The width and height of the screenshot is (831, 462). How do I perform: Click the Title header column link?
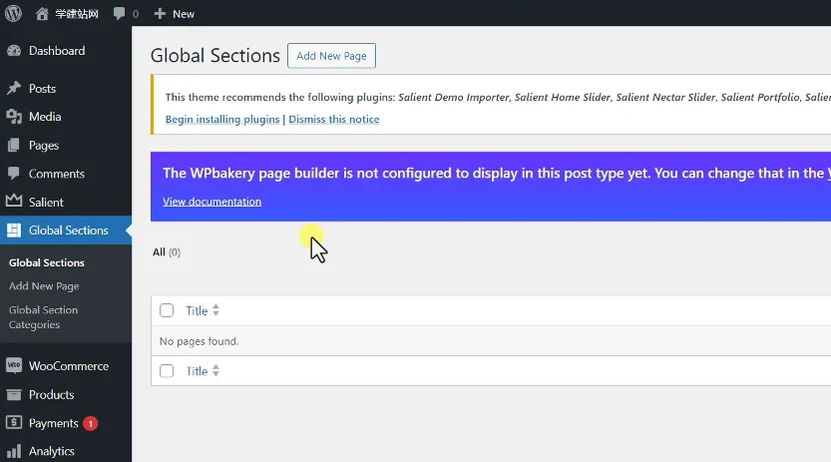[x=197, y=311]
